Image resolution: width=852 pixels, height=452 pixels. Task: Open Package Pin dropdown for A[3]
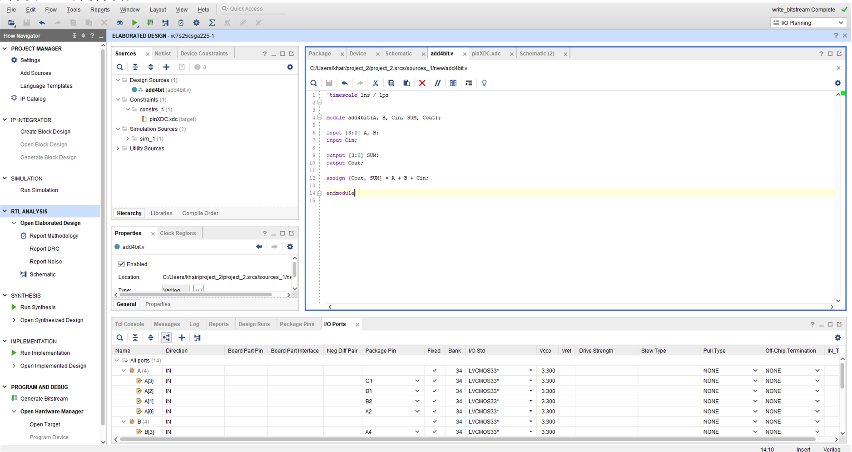(x=417, y=381)
